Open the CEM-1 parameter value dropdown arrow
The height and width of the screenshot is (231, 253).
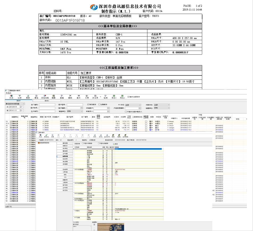pyautogui.click(x=163, y=149)
